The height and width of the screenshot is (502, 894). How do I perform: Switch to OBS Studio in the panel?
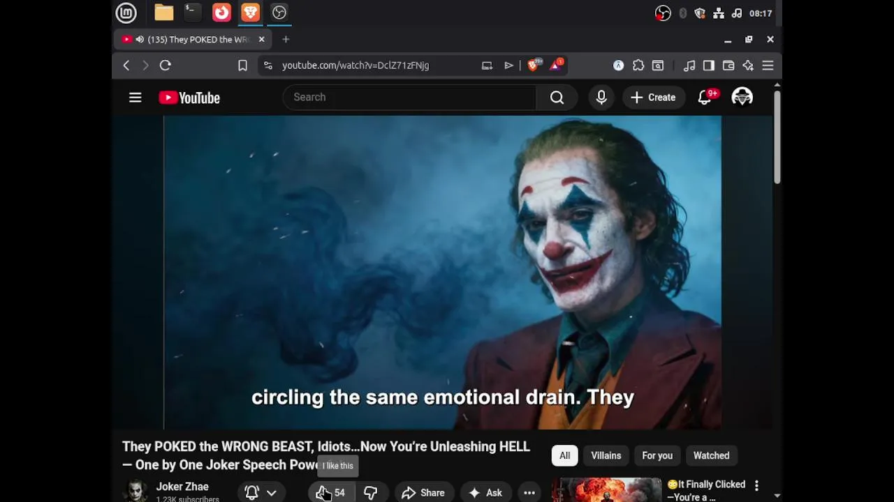coord(279,13)
